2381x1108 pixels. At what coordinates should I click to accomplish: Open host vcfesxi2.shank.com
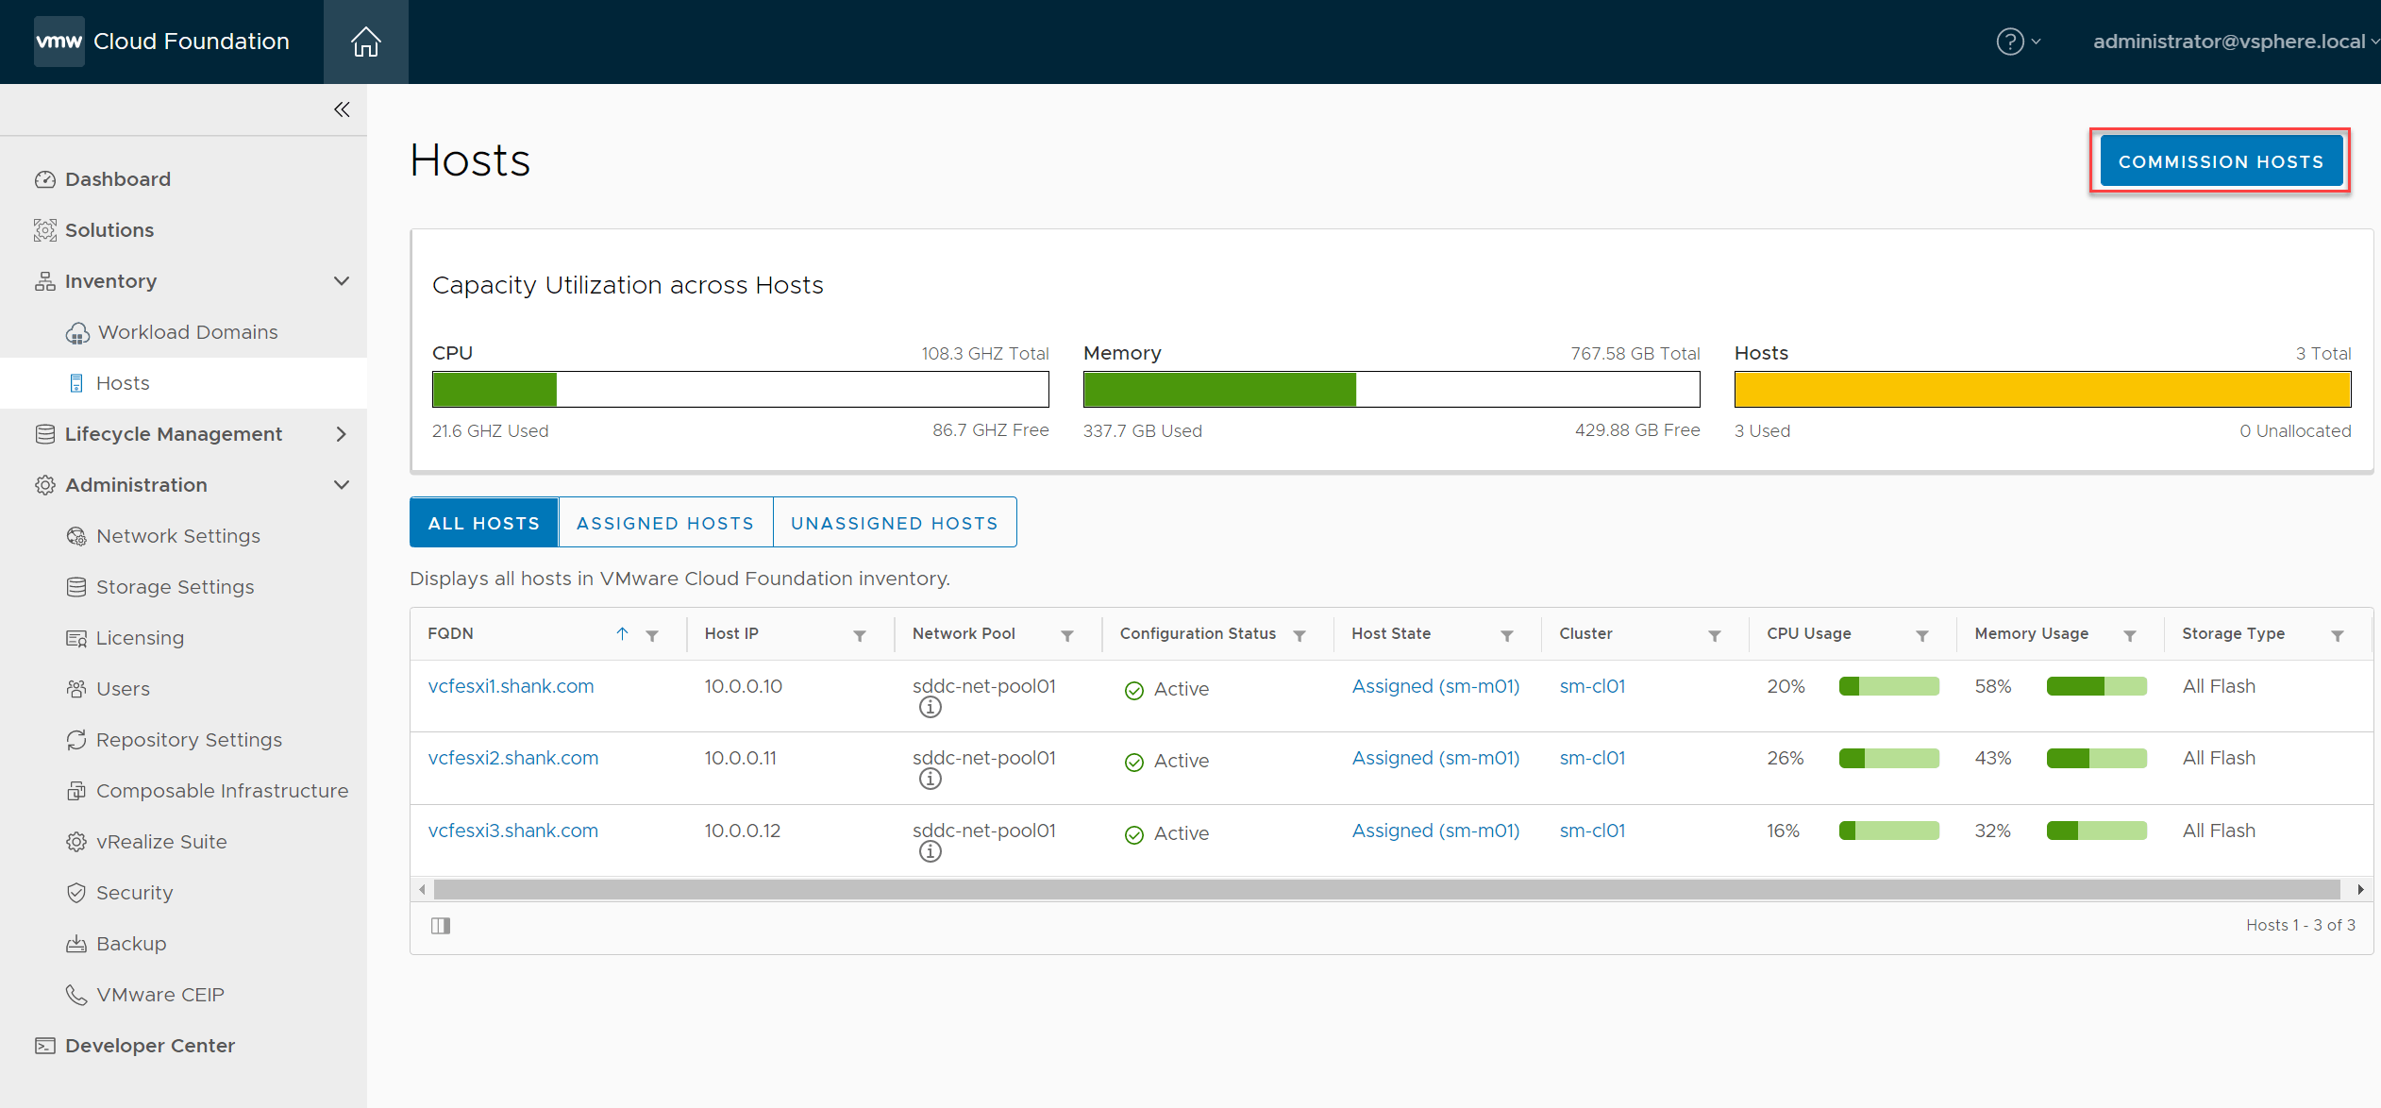[513, 758]
